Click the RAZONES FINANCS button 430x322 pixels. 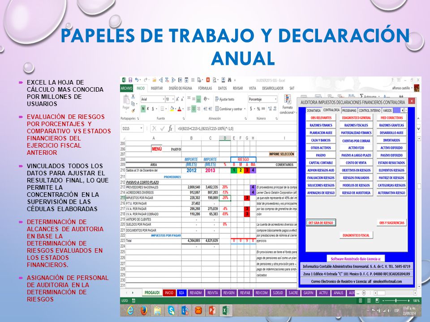pyautogui.click(x=321, y=125)
